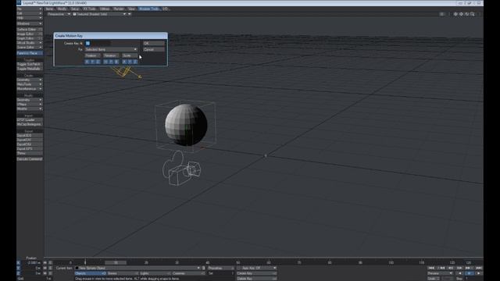Select Objects edit mode
Viewport: 500px width, 281px height.
(x=91, y=273)
